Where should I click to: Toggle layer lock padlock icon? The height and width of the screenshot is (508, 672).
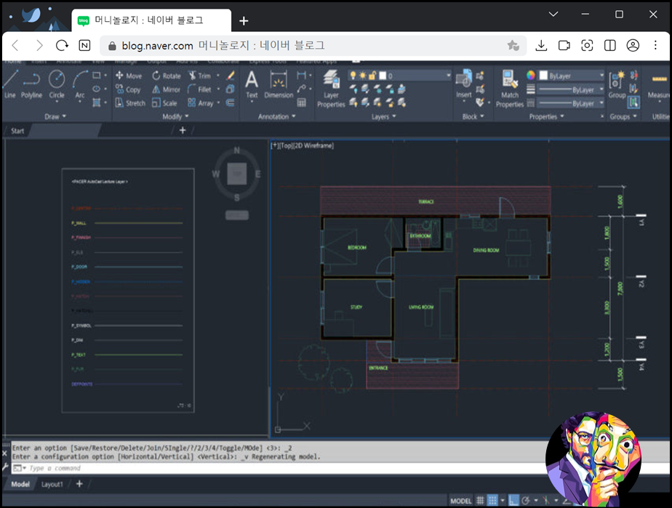click(x=372, y=76)
